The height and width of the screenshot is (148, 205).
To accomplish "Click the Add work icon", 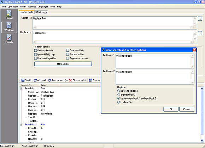I will (x=35, y=80).
